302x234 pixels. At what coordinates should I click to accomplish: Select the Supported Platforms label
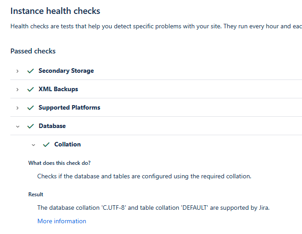[x=70, y=107]
